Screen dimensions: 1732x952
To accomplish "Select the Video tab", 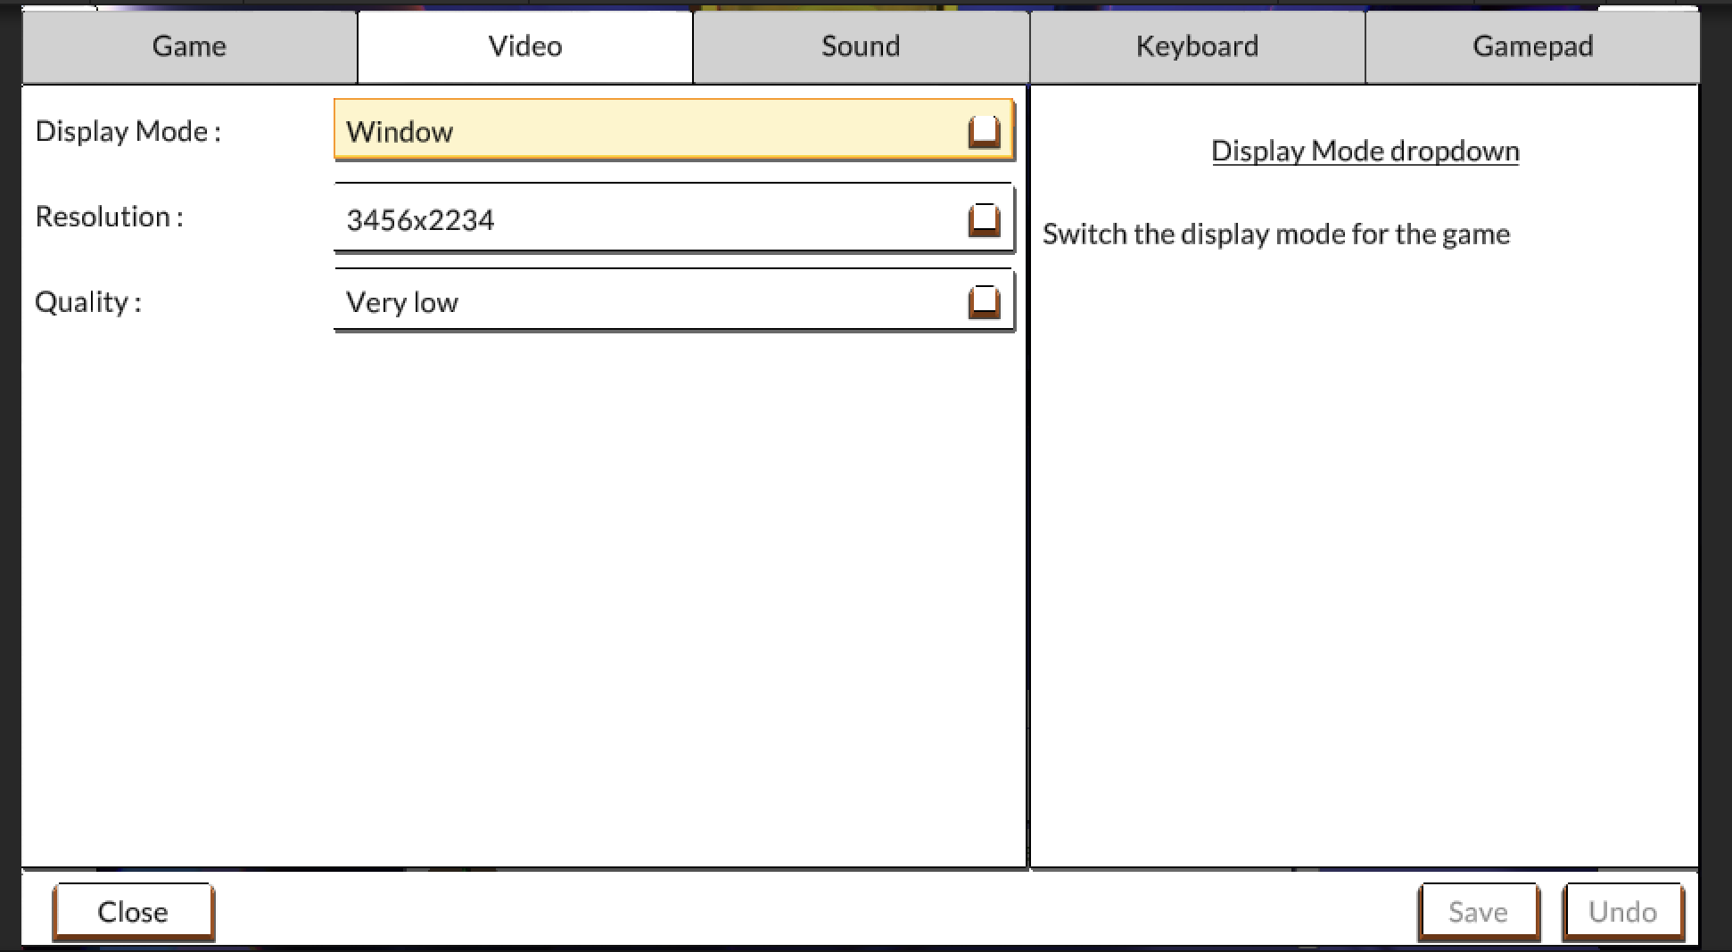I will click(x=525, y=46).
